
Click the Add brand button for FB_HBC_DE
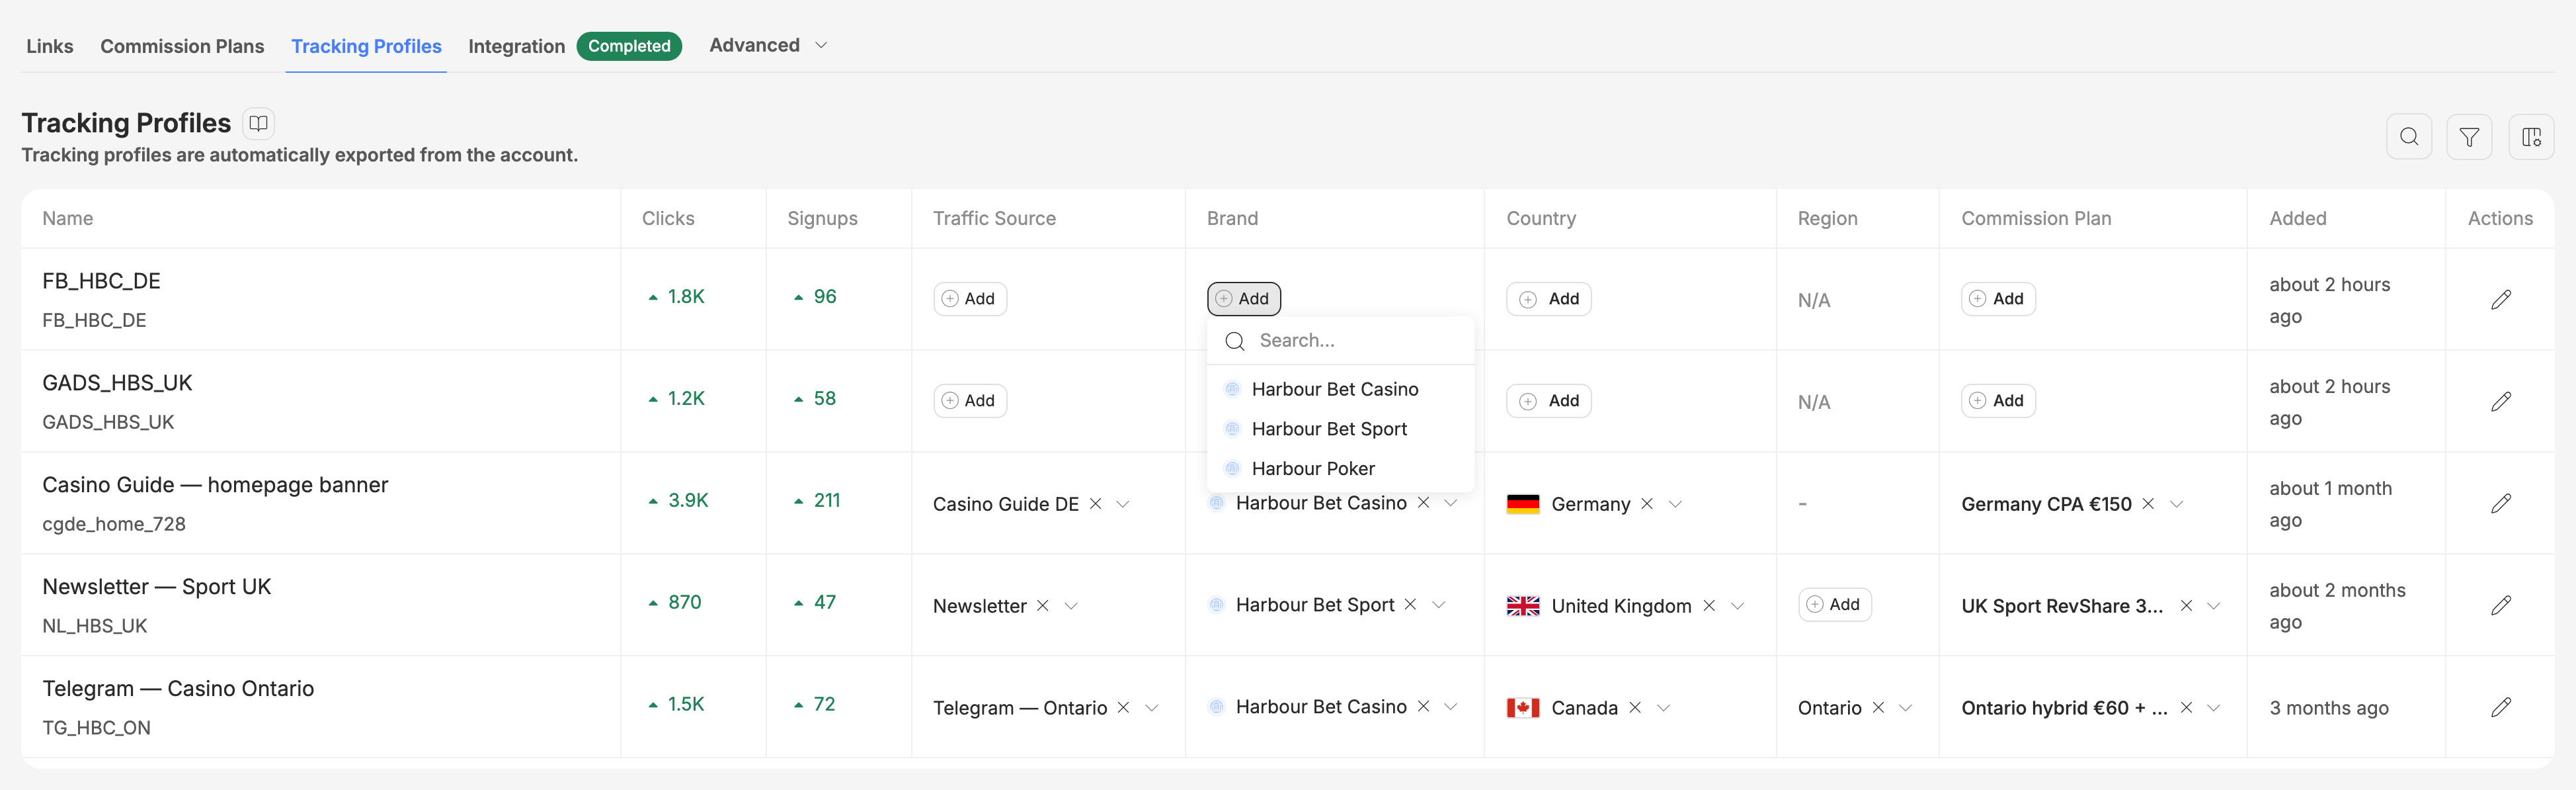pyautogui.click(x=1244, y=298)
